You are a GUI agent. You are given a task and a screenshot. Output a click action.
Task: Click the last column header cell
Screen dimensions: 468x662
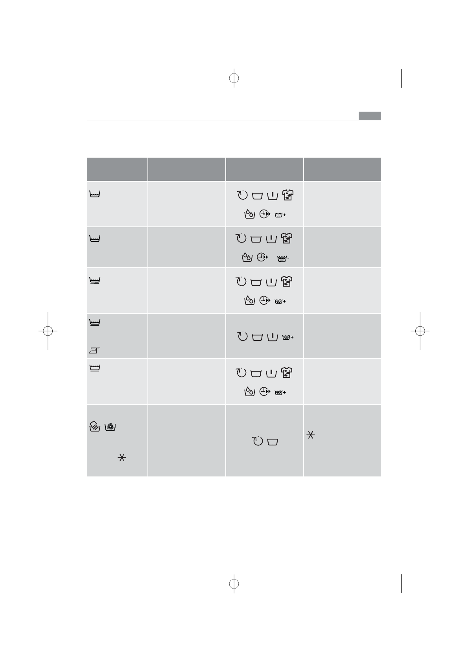[x=342, y=169]
